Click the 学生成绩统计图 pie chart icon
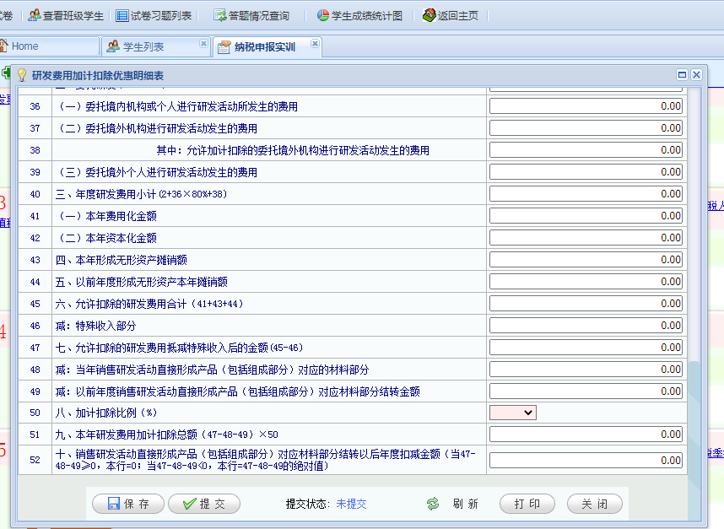Screen dimensions: 724x529 [323, 15]
